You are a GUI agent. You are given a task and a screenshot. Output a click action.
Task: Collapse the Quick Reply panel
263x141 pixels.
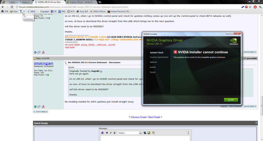pos(256,123)
